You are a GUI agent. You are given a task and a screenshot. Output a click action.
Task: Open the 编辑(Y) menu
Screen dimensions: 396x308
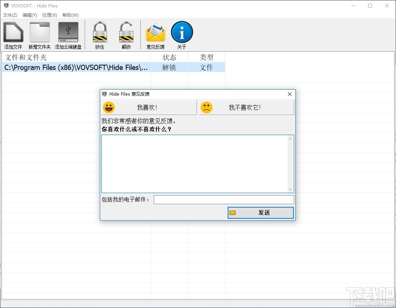click(29, 15)
